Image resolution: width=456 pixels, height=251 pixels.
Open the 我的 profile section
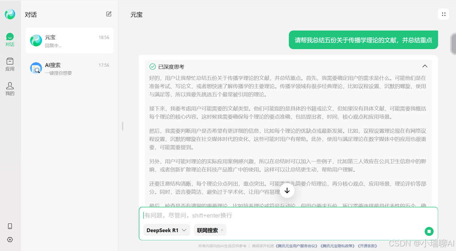[10, 89]
